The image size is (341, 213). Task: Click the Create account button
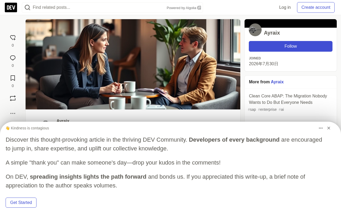pos(316,7)
